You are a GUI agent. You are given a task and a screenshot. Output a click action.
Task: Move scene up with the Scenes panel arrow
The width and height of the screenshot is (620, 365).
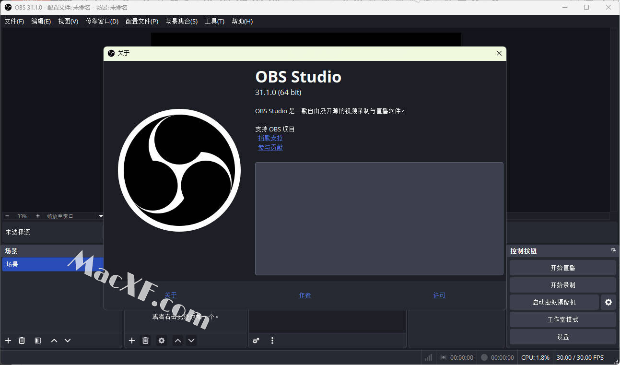point(54,341)
